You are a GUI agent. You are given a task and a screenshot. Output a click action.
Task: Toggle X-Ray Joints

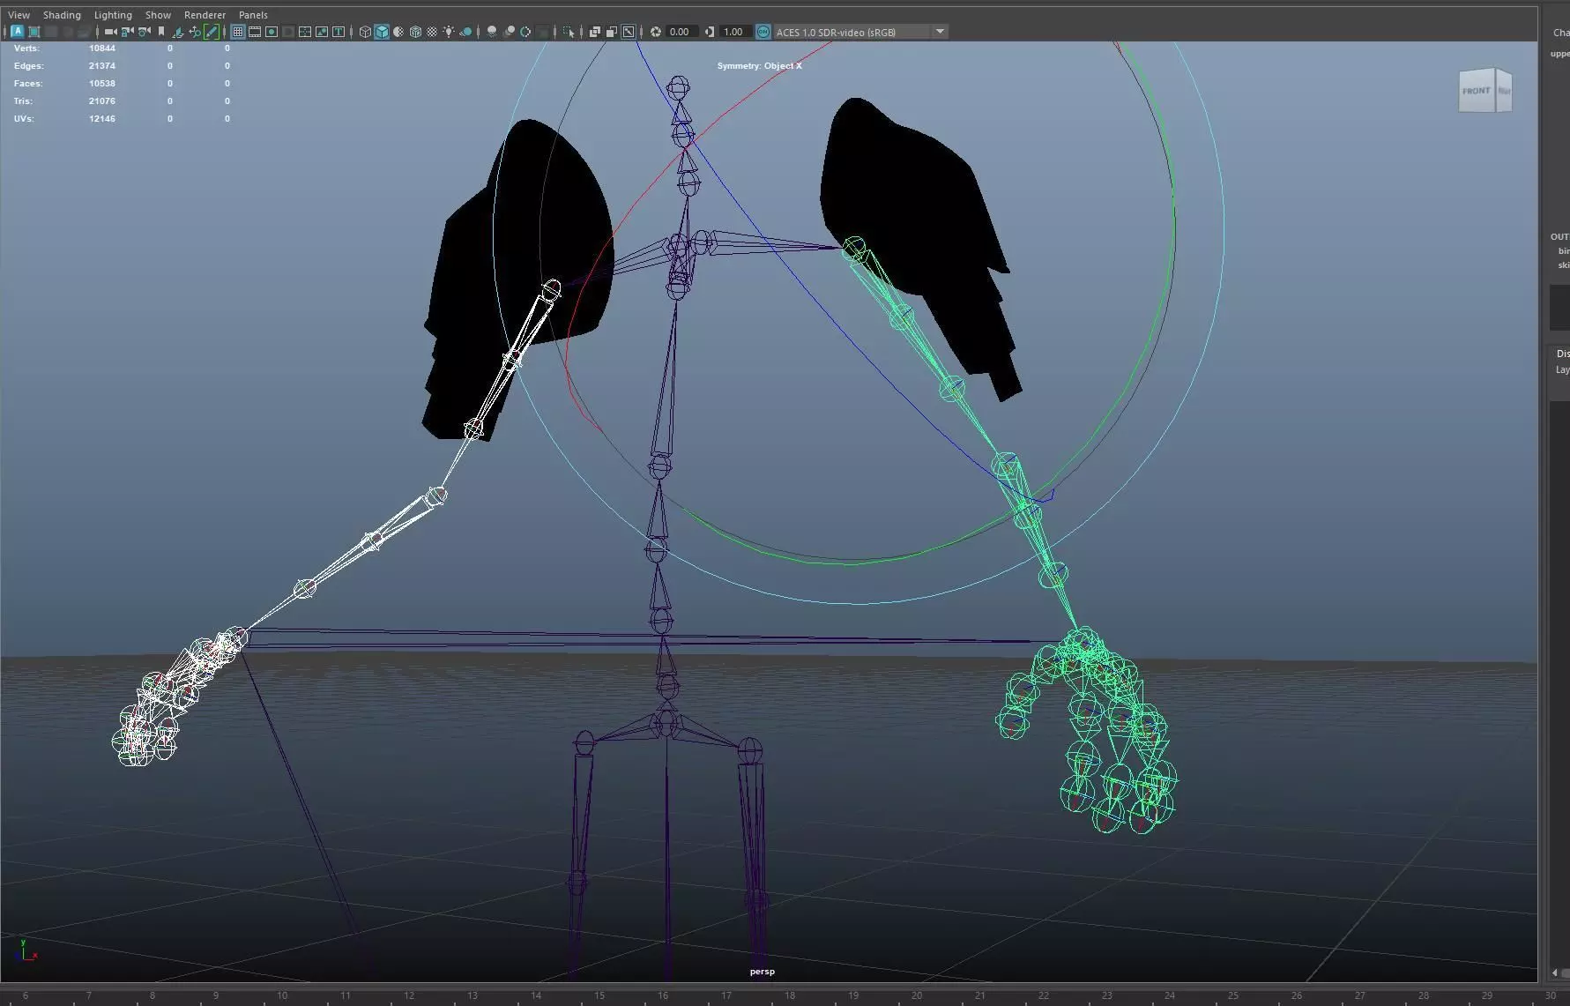coord(629,32)
